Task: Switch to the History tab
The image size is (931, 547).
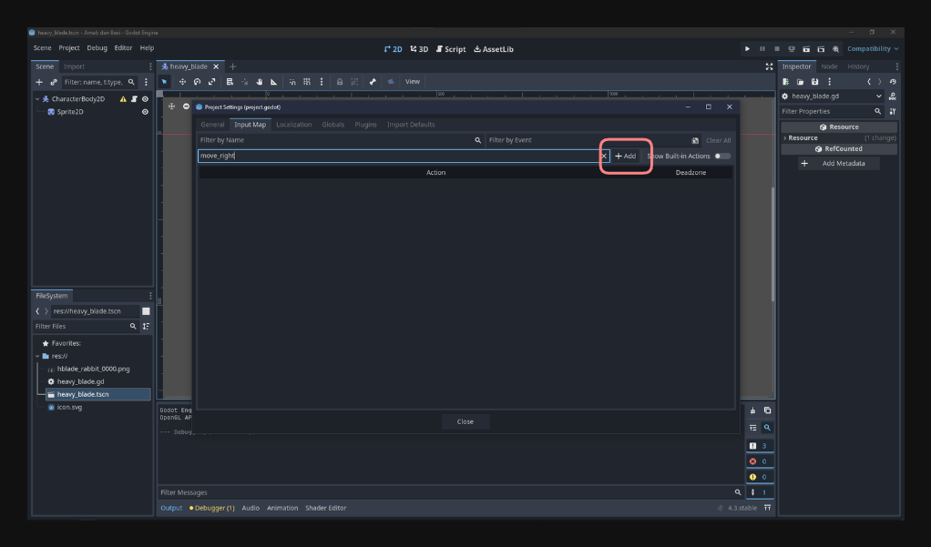Action: click(x=858, y=66)
